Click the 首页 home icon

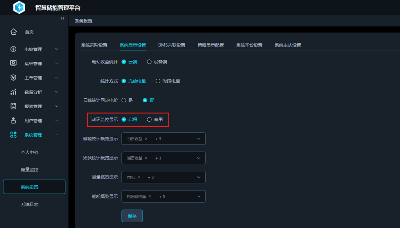pos(13,32)
